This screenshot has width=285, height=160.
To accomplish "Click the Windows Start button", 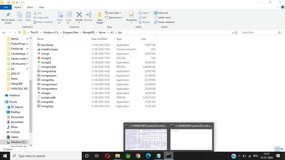I will pyautogui.click(x=5, y=156).
